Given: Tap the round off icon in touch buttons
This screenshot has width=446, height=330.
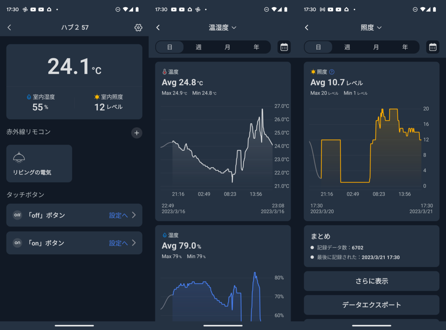Looking at the screenshot, I should click(x=17, y=215).
